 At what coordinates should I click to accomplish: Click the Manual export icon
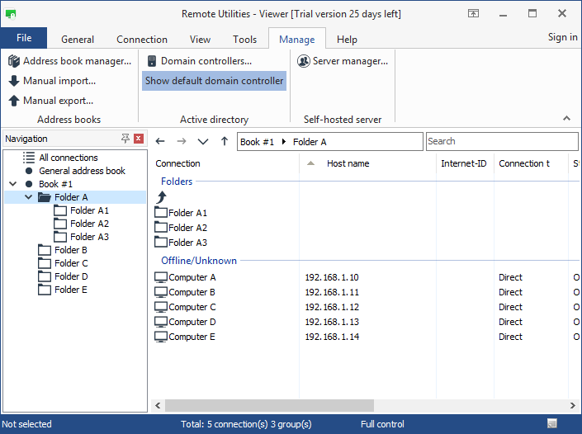[x=14, y=101]
